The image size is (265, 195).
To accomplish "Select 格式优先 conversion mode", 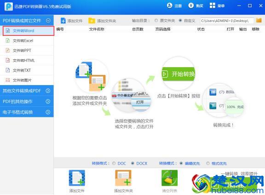I will [208, 163].
